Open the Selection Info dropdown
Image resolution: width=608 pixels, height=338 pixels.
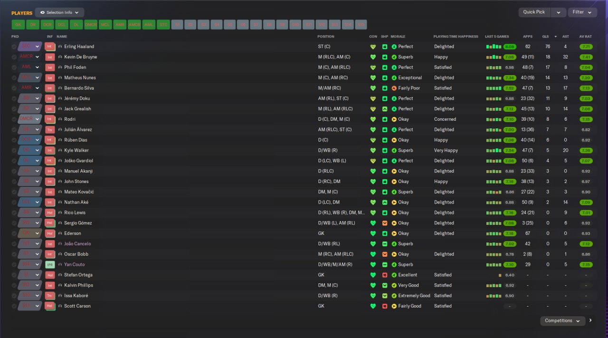[x=59, y=13]
